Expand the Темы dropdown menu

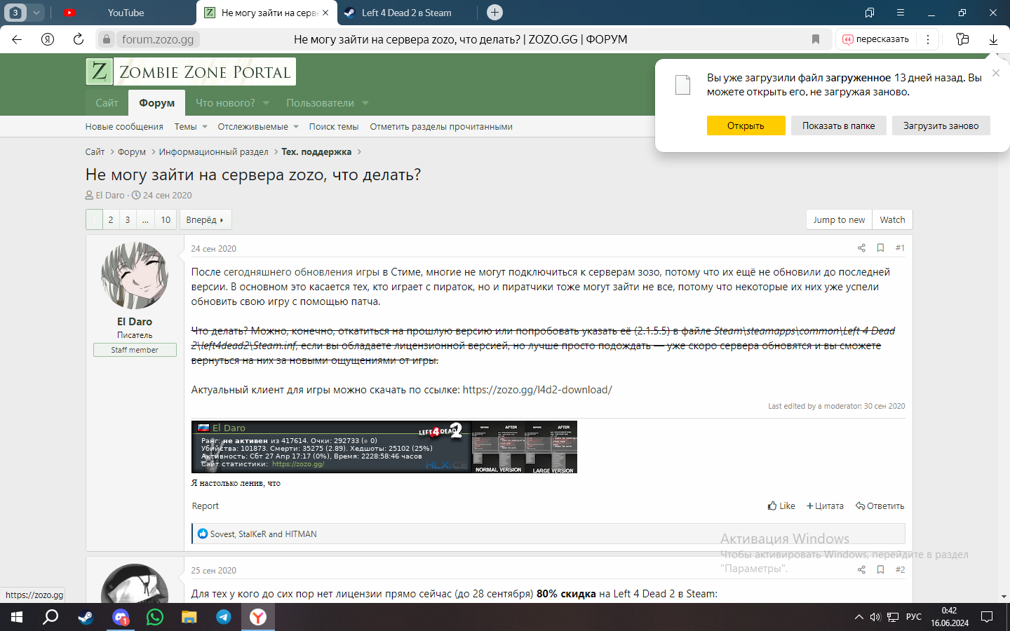click(205, 127)
